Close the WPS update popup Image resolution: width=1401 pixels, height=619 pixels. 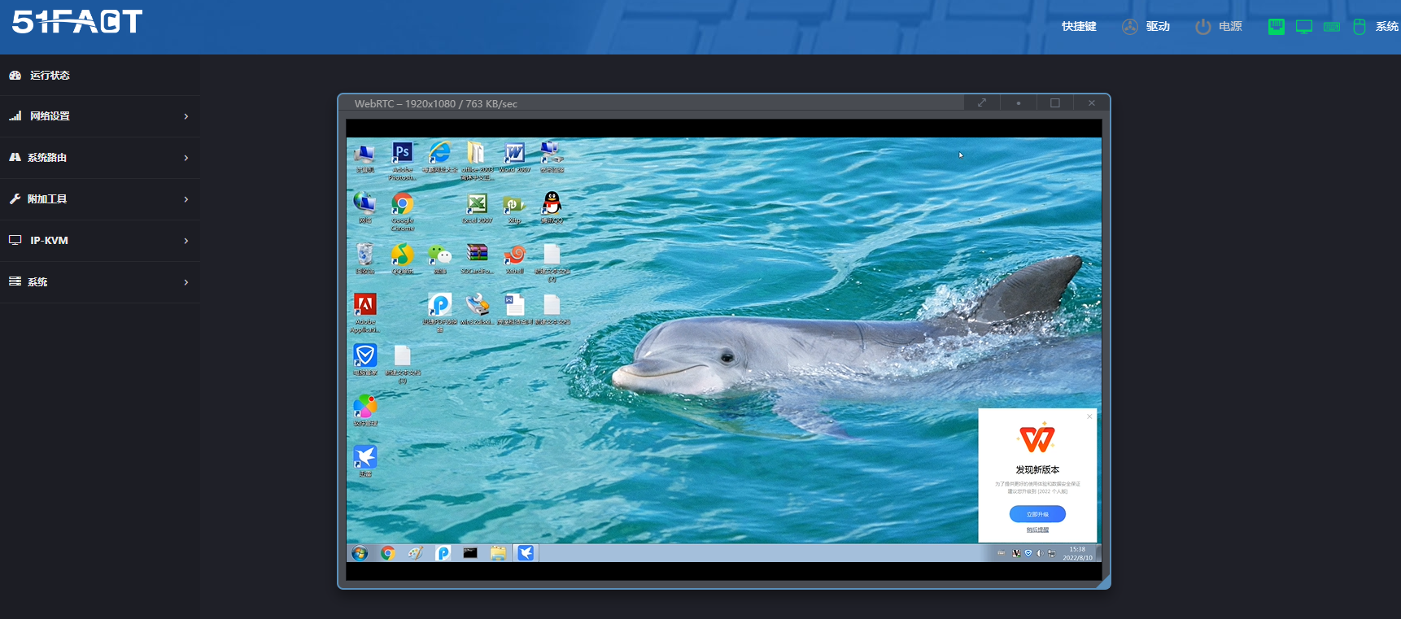coord(1089,416)
